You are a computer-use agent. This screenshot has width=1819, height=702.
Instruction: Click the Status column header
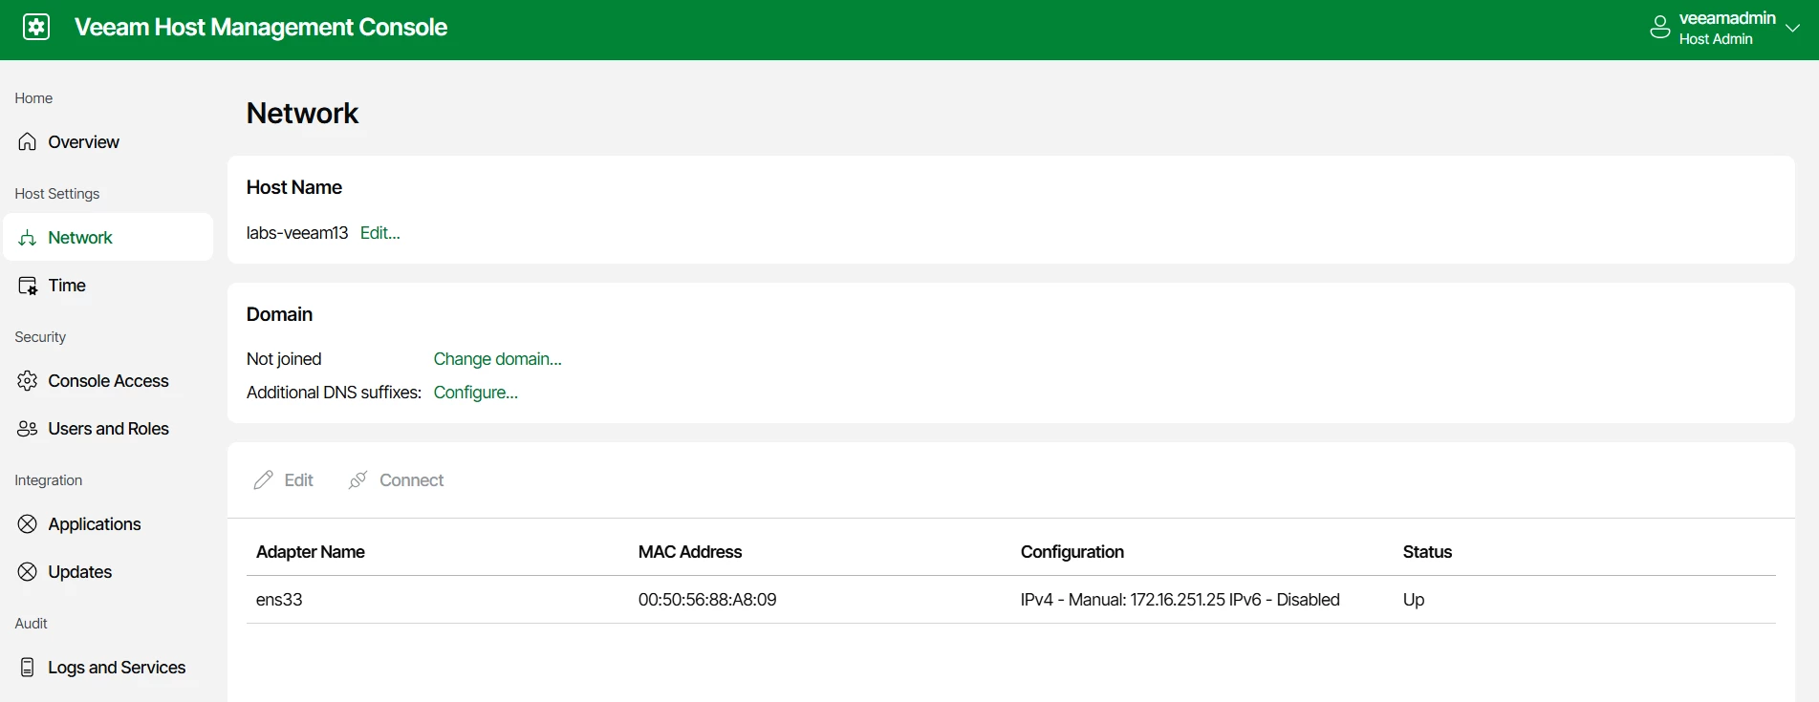[x=1427, y=552]
